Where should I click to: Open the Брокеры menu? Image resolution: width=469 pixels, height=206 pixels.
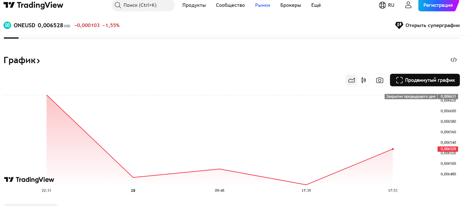click(x=290, y=5)
